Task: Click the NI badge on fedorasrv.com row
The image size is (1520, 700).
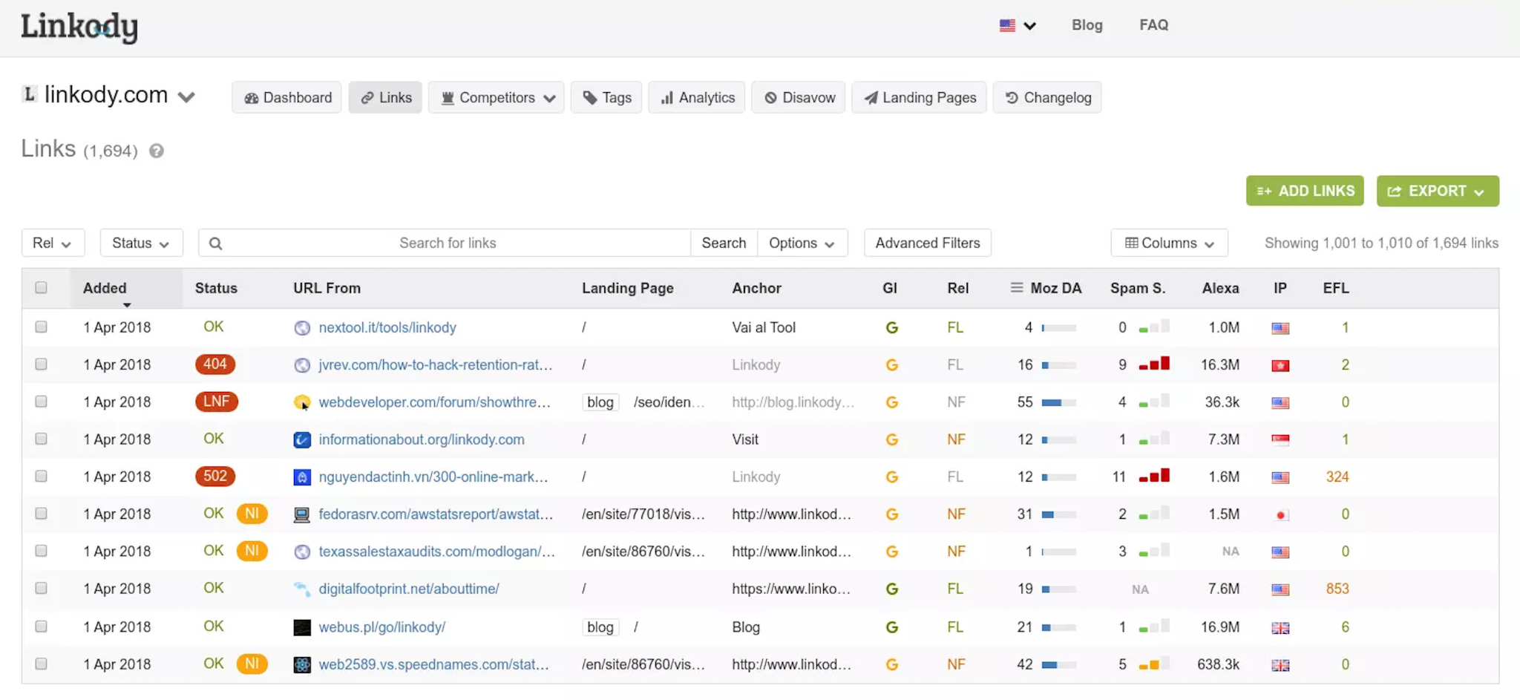Action: coord(252,514)
